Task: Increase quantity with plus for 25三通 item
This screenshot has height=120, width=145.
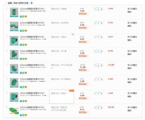Action: click(102, 51)
